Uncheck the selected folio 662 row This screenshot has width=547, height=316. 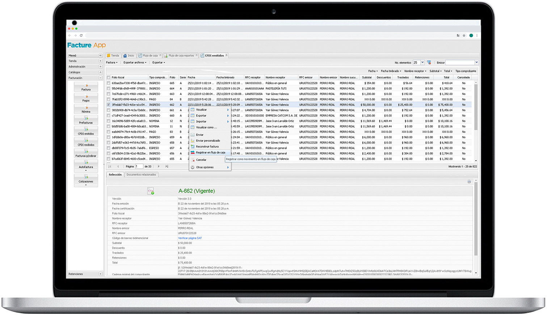[109, 105]
